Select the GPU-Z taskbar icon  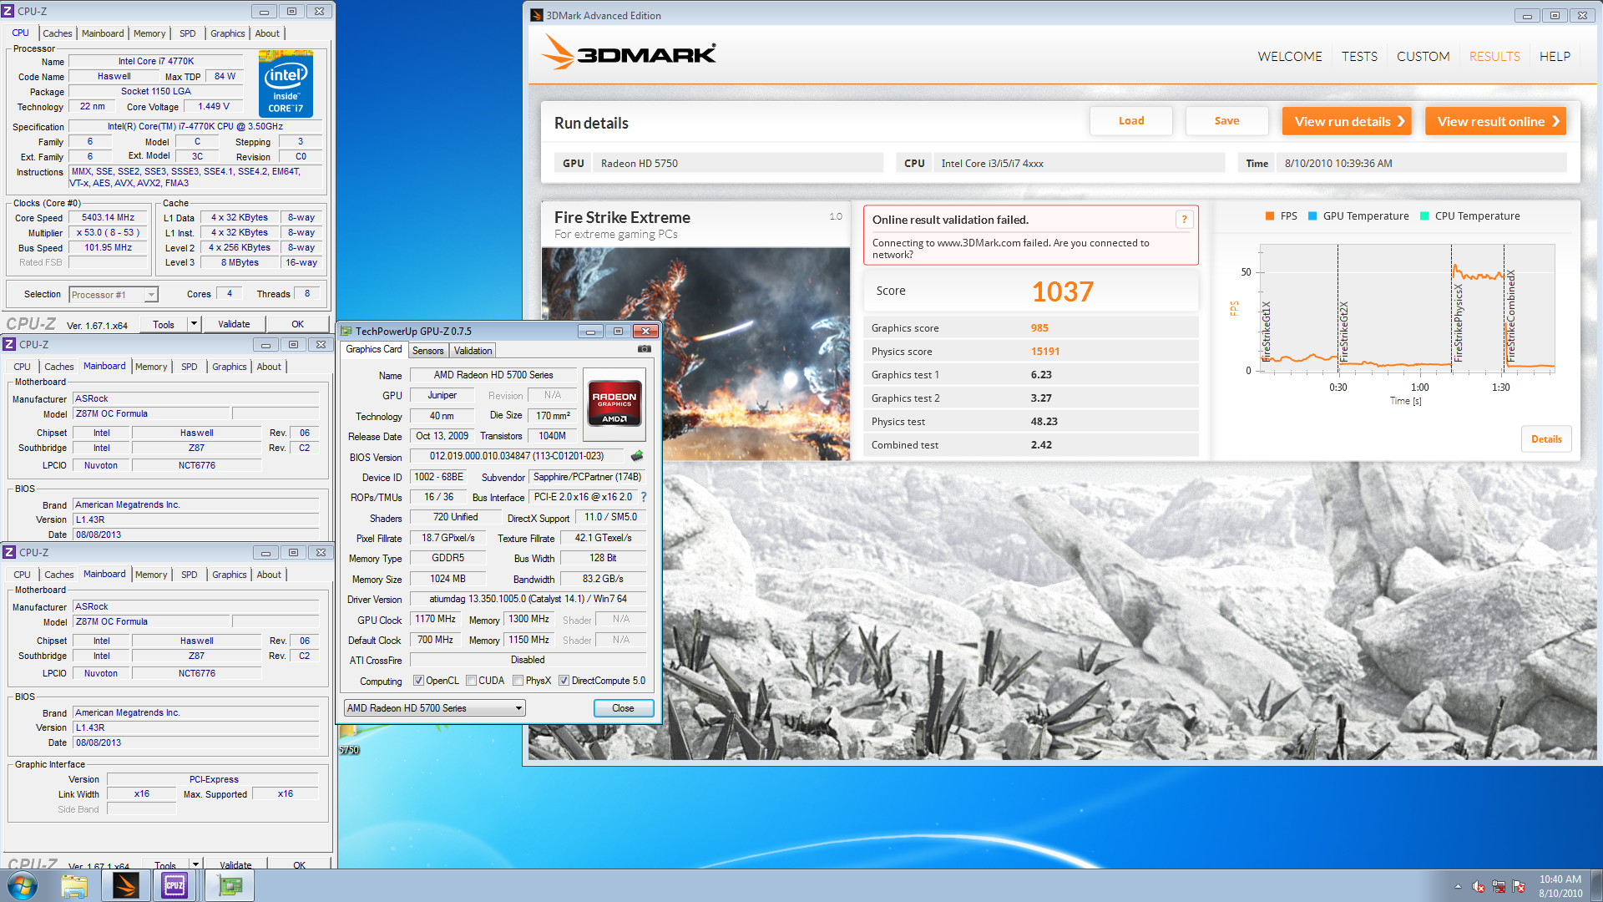230,885
